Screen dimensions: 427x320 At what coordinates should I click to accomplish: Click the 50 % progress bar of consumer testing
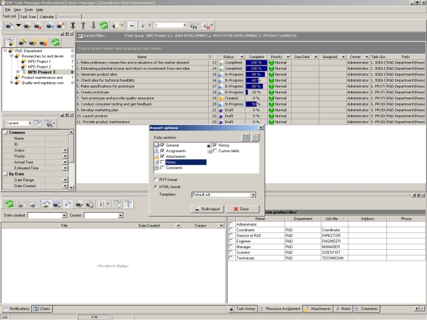click(x=256, y=104)
